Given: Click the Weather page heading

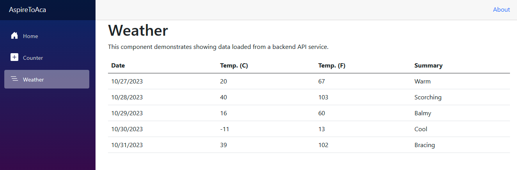Looking at the screenshot, I should (138, 30).
